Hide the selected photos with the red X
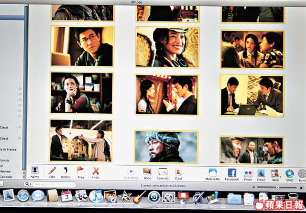This screenshot has width=306, height=213. [x=96, y=173]
